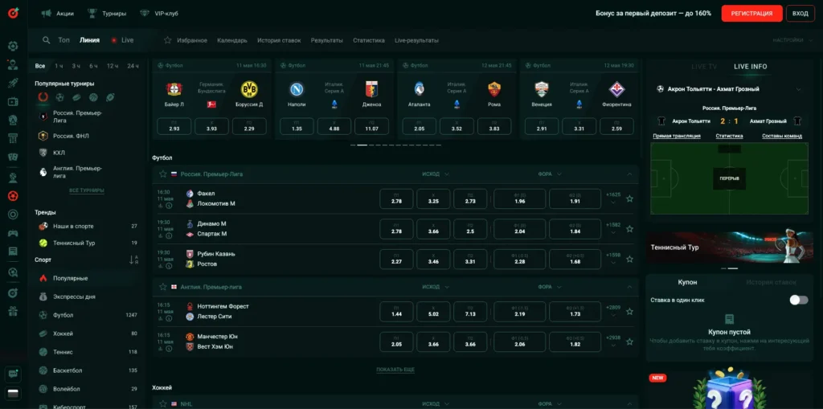The width and height of the screenshot is (823, 409).
Task: Select the 24 ч time filter
Action: click(133, 66)
